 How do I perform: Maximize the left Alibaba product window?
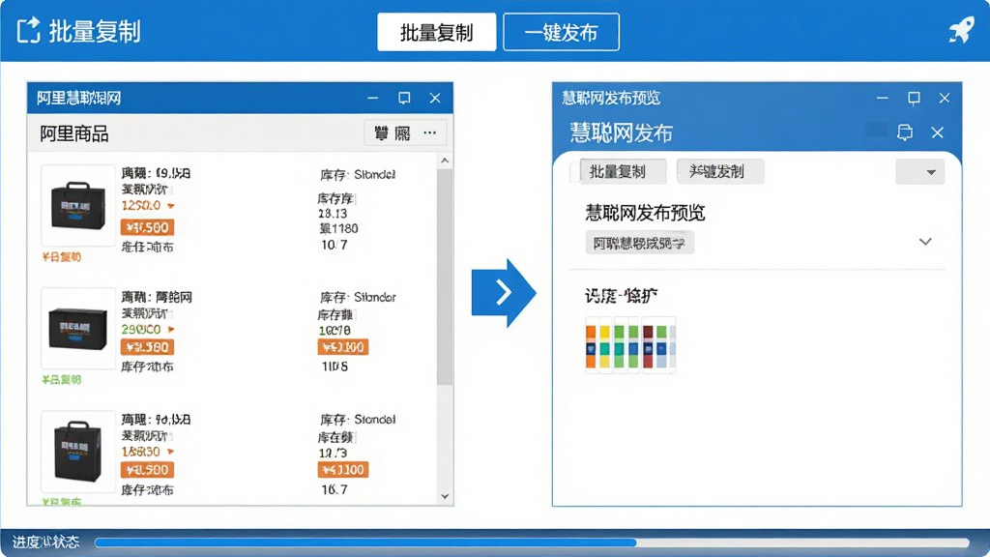(404, 98)
